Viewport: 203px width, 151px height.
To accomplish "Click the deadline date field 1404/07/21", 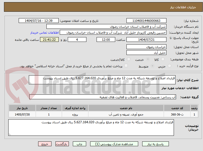I will [146, 40].
